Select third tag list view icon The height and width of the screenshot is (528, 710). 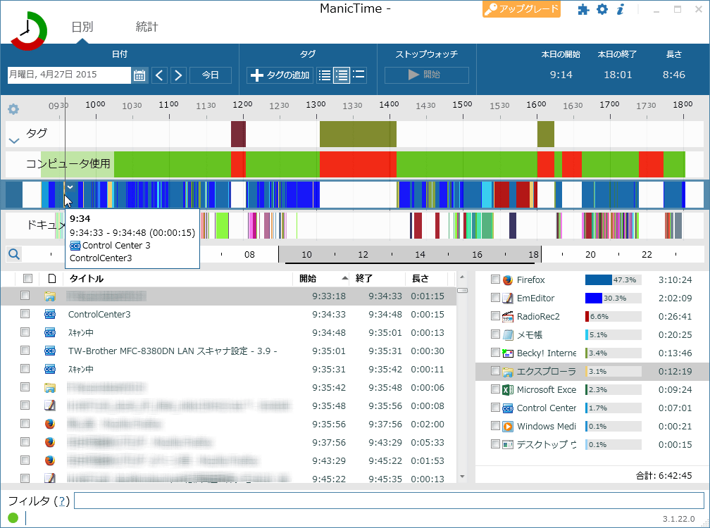(359, 75)
